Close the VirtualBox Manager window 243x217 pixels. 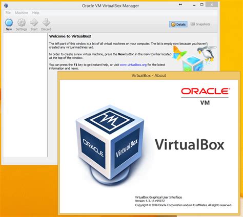tap(212, 5)
